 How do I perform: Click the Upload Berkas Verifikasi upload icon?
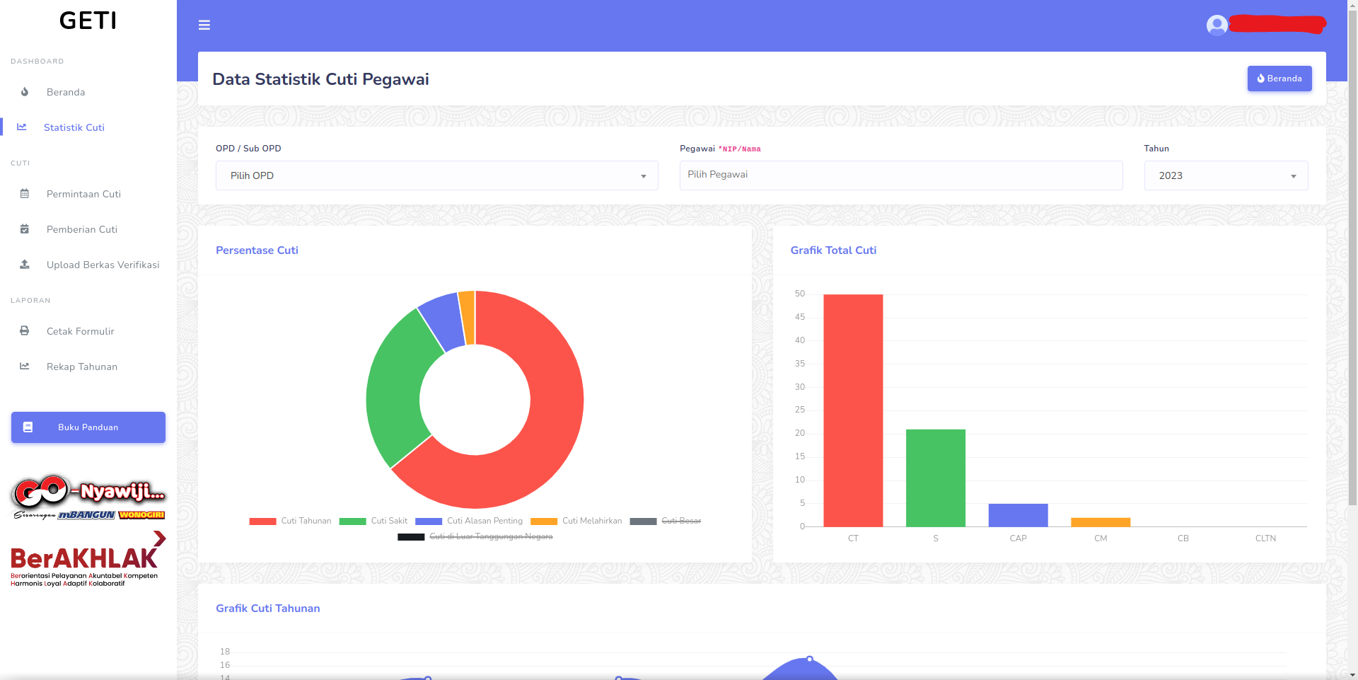(25, 265)
